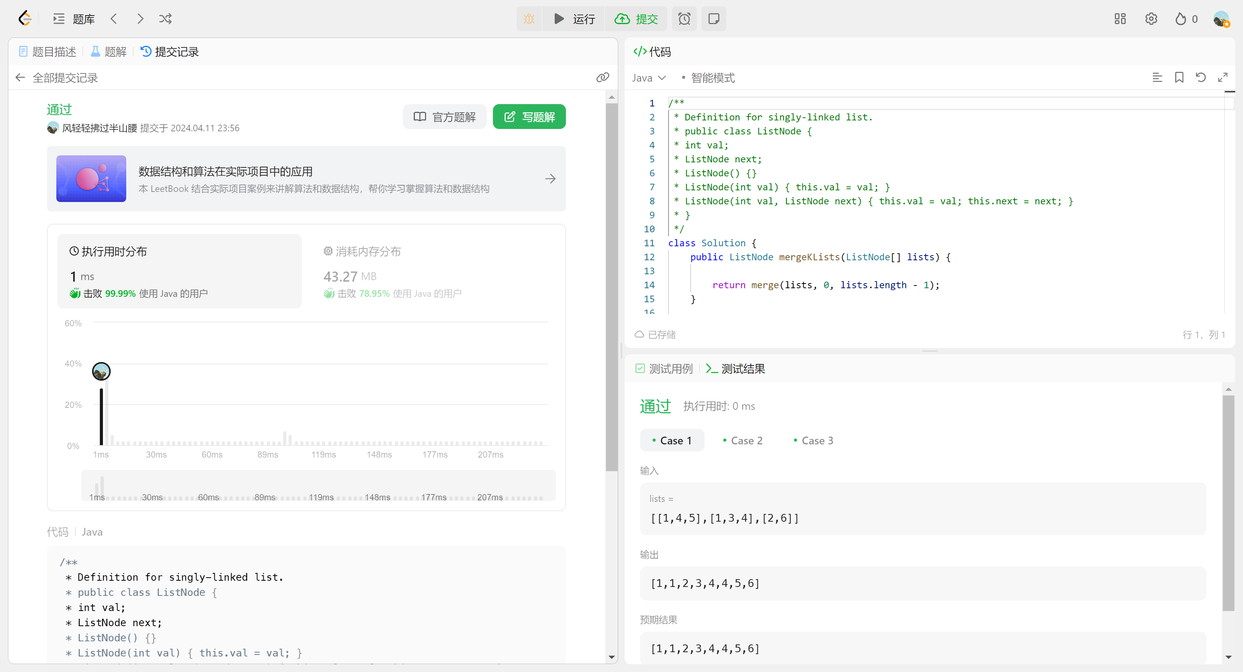Click the bookmark icon in editor toolbar
1243x672 pixels.
point(1179,78)
